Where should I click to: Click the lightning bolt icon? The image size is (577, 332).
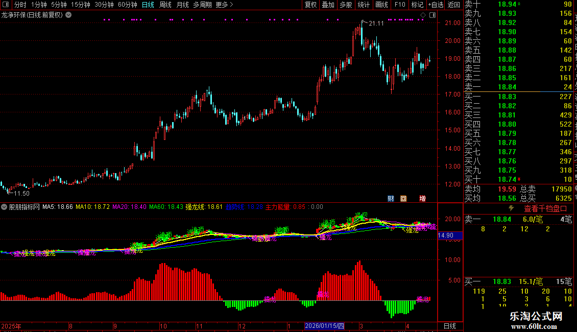pos(511,208)
